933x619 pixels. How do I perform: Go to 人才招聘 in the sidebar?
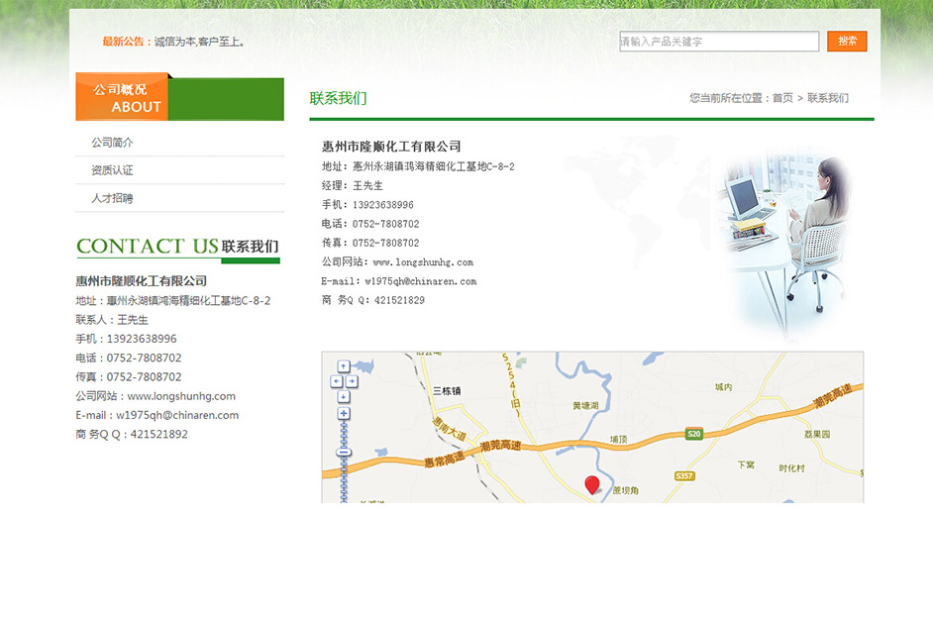[x=112, y=198]
